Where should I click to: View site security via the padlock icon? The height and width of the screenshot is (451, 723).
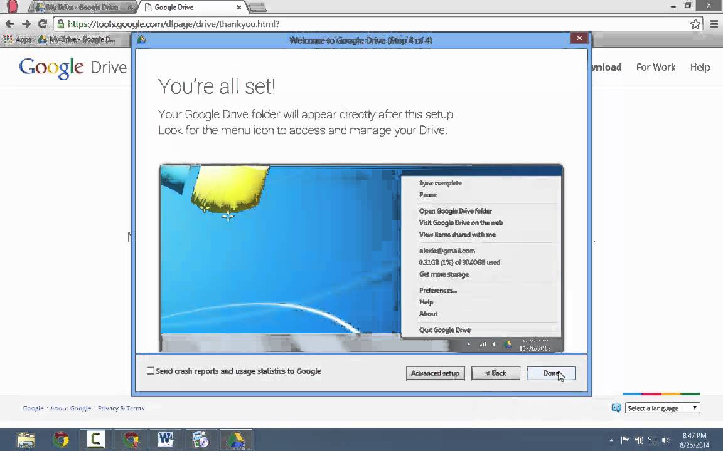(x=60, y=24)
